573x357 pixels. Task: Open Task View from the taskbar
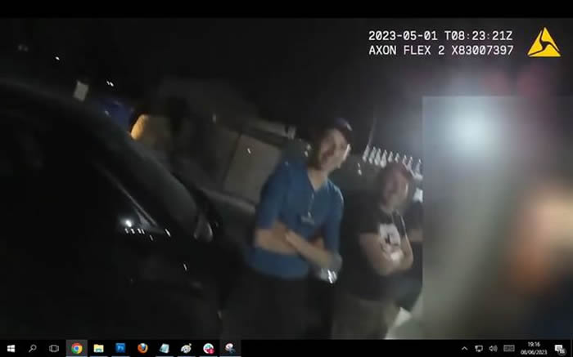[54, 348]
